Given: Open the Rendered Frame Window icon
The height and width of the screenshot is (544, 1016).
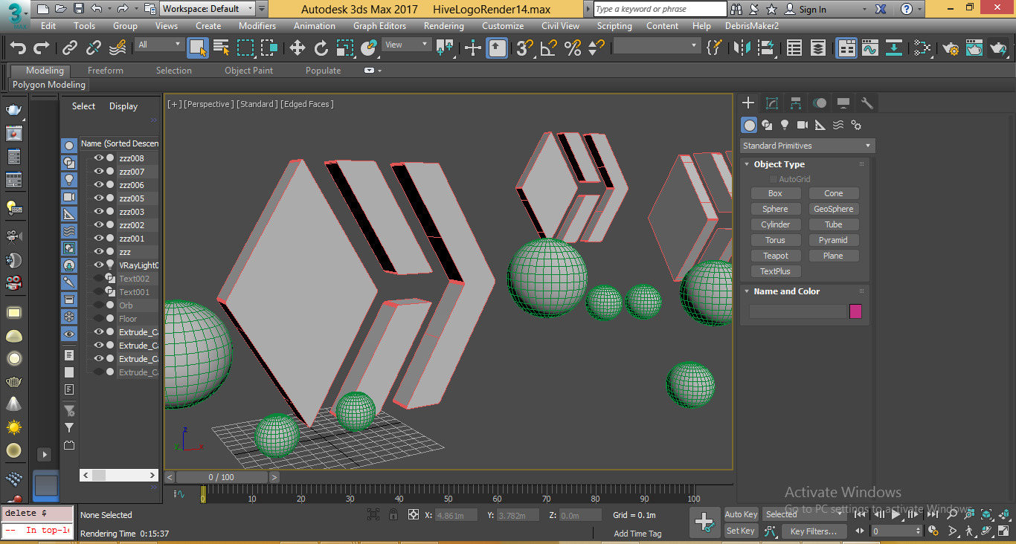Looking at the screenshot, I should coord(974,48).
